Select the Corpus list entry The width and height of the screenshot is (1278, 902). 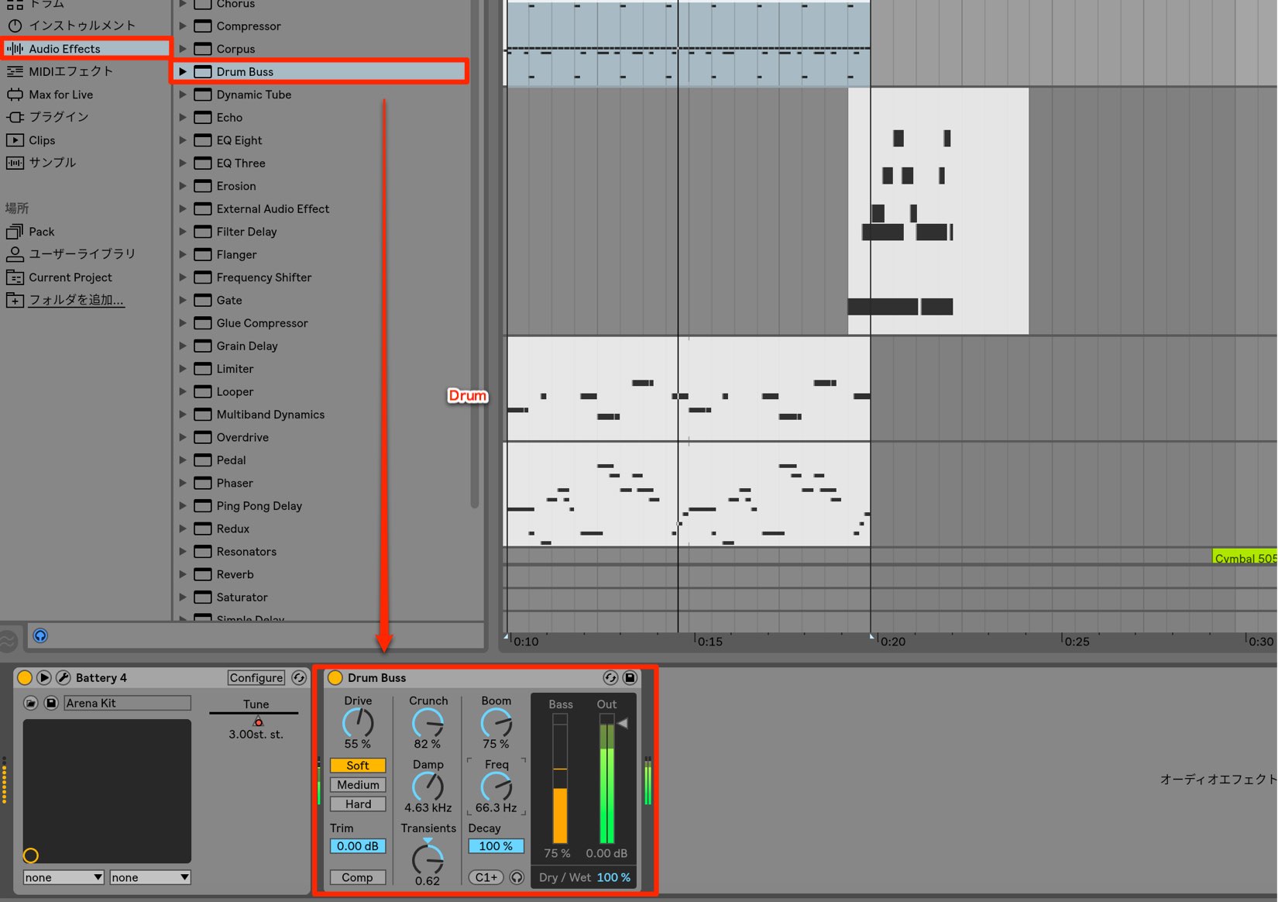320,49
